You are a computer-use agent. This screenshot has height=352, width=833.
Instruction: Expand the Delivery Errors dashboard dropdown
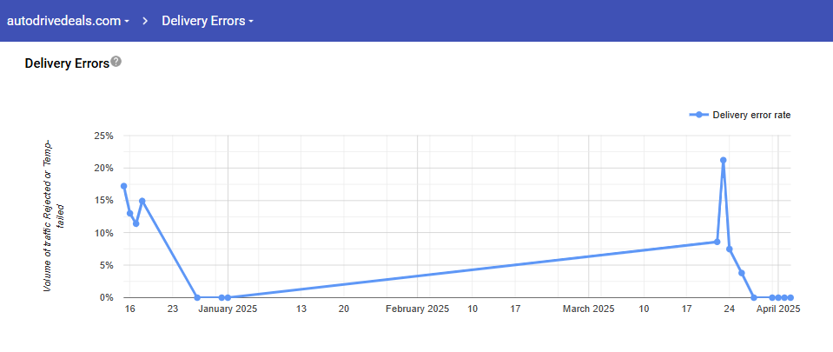point(207,21)
